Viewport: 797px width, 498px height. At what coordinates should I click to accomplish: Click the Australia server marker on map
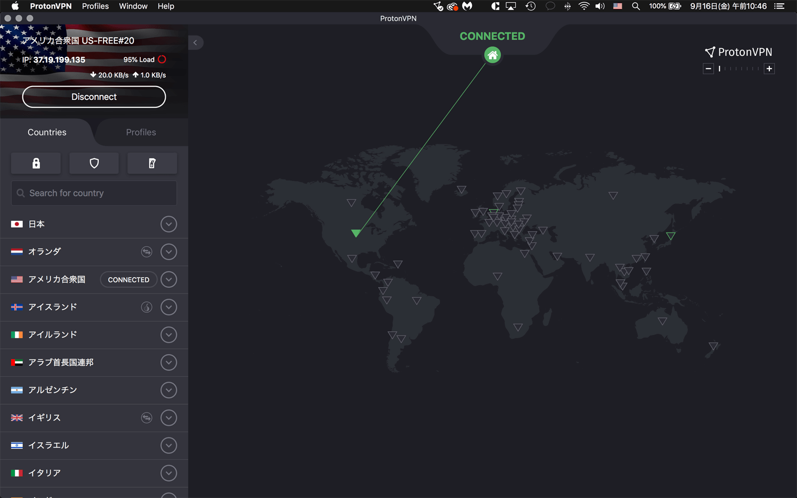pyautogui.click(x=662, y=321)
